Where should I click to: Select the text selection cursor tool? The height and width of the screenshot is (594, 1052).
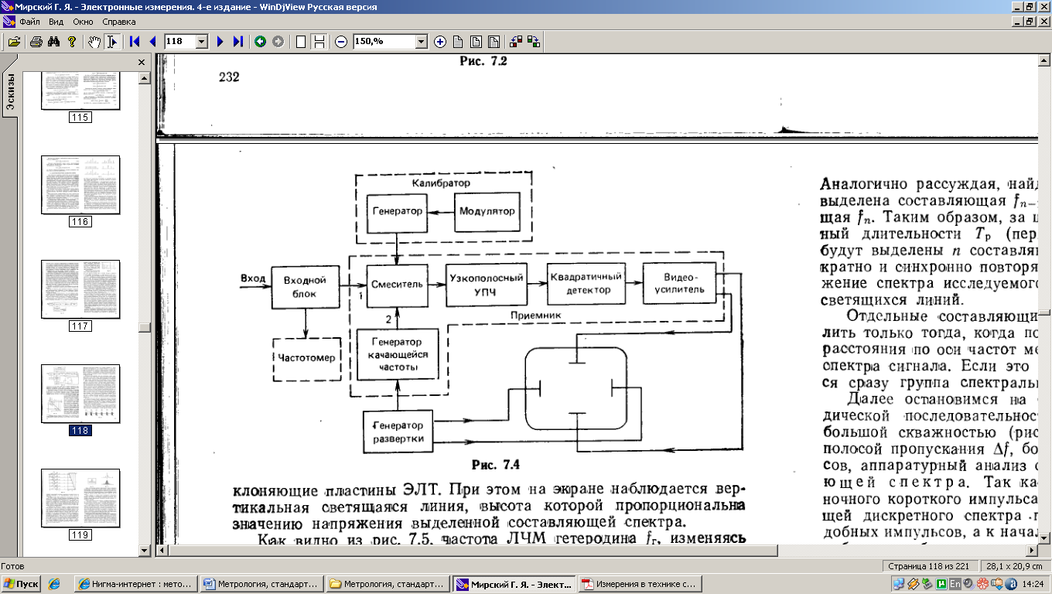click(x=112, y=42)
